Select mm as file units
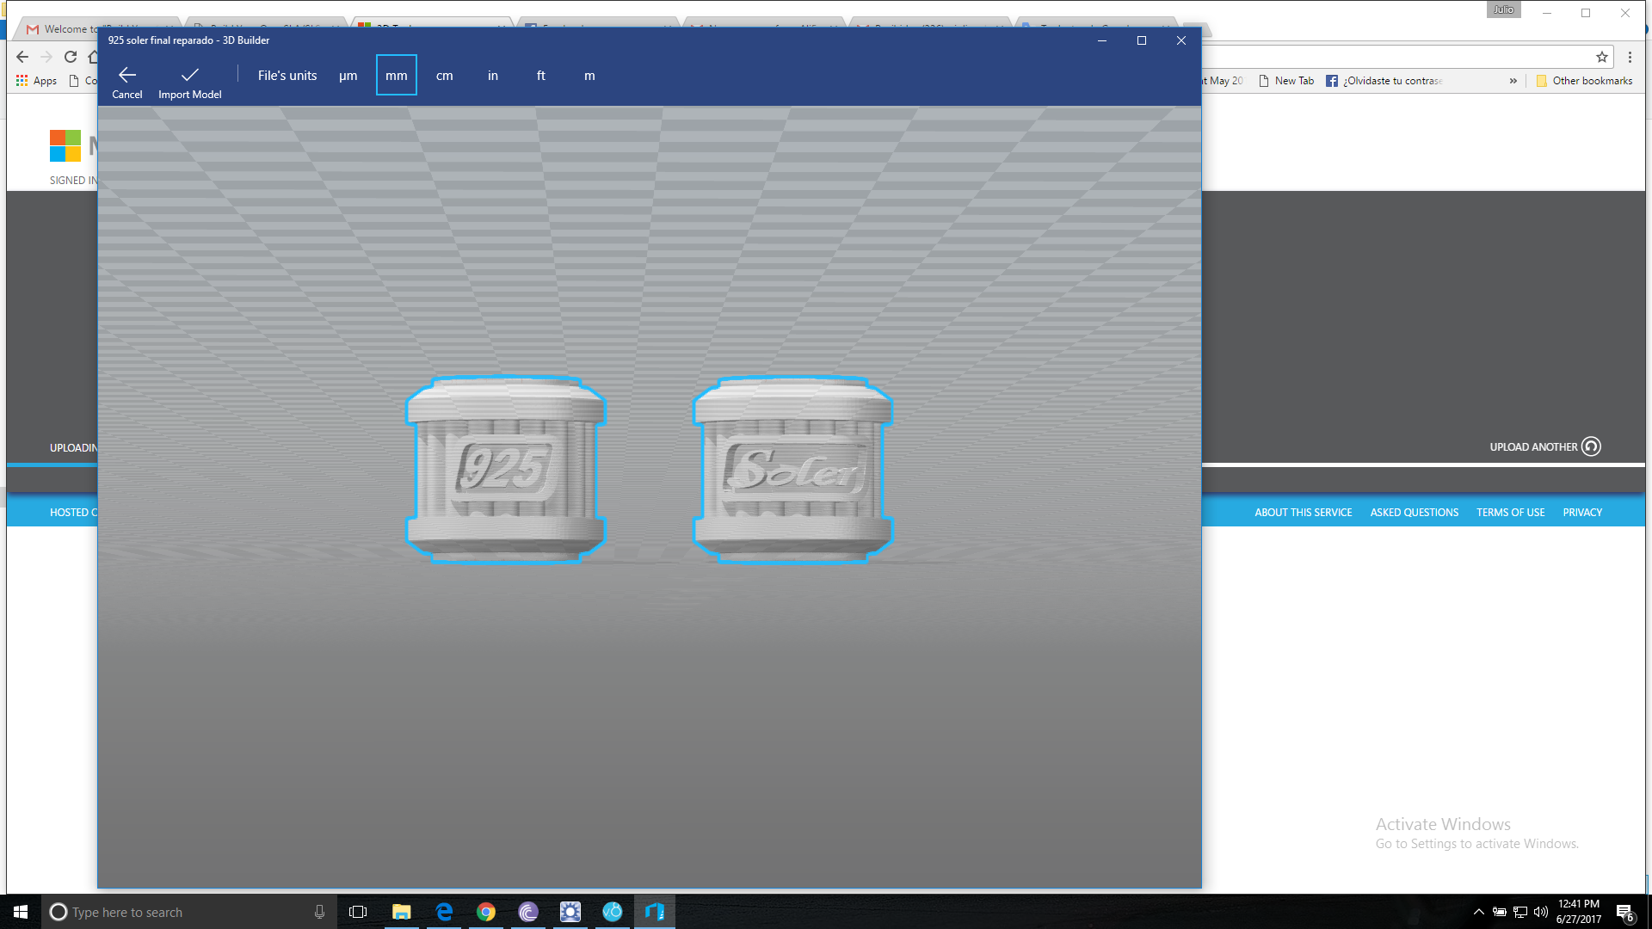Image resolution: width=1652 pixels, height=929 pixels. [x=397, y=76]
